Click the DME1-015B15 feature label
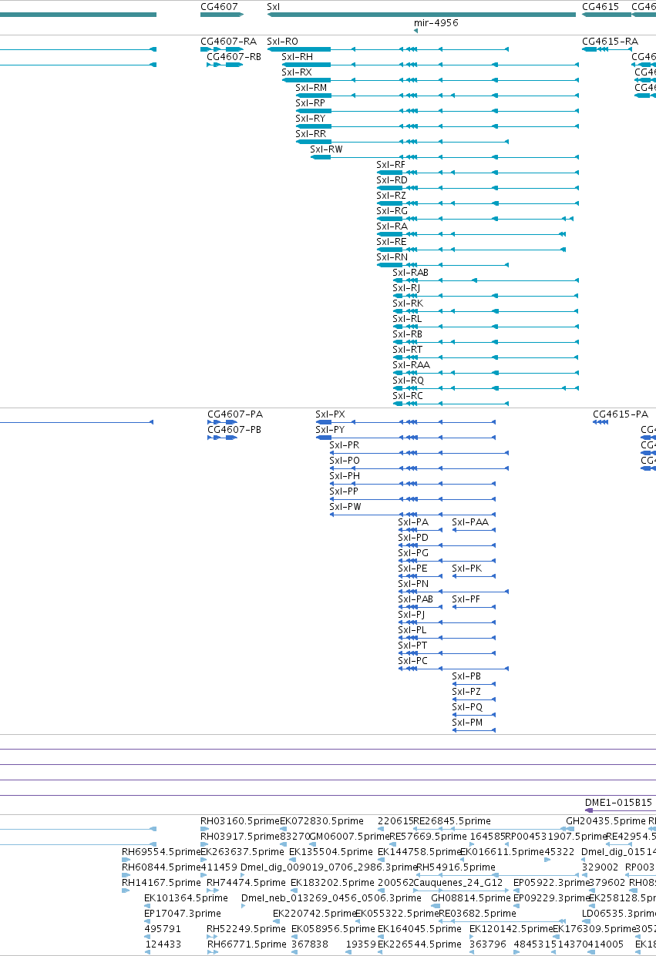The image size is (656, 956). pyautogui.click(x=618, y=803)
